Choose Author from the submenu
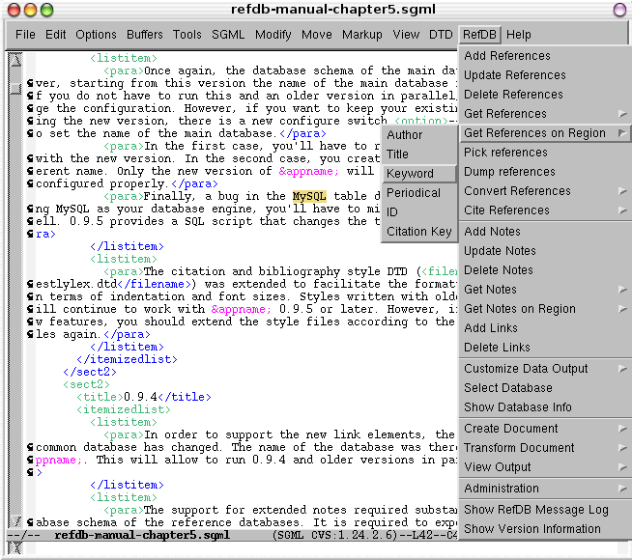Screen dimensions: 632x560 click(405, 135)
